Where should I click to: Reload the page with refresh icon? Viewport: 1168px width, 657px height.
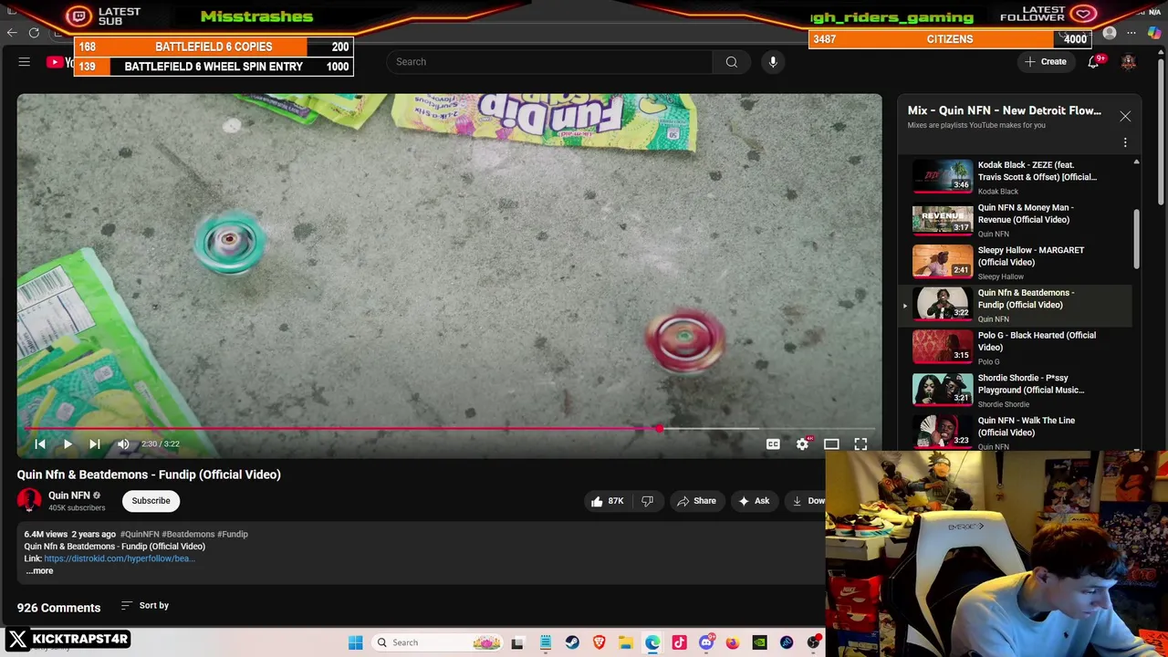tap(34, 33)
